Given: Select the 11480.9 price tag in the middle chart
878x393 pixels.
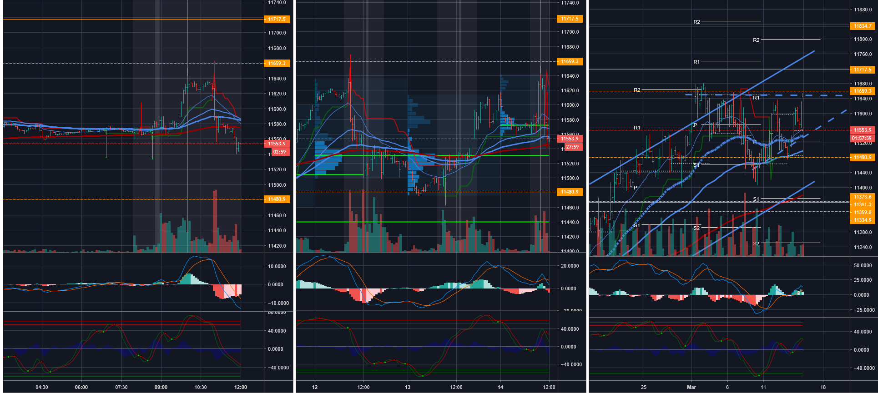Looking at the screenshot, I should click(x=570, y=192).
